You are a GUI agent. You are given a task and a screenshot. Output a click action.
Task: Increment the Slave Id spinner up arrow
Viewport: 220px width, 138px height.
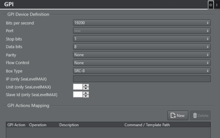tap(86, 93)
